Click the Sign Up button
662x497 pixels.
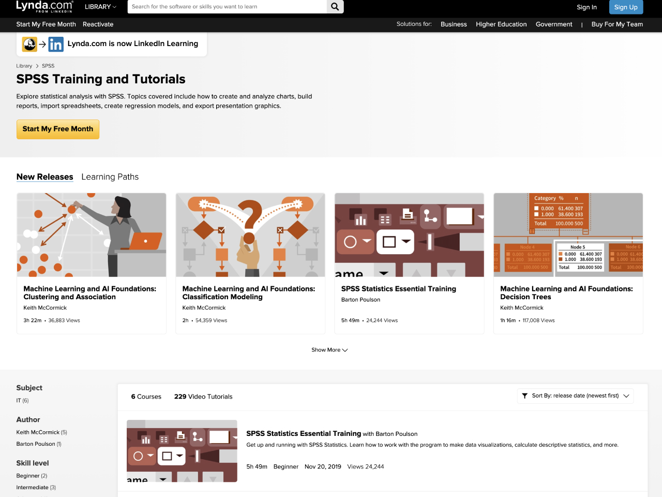click(626, 7)
